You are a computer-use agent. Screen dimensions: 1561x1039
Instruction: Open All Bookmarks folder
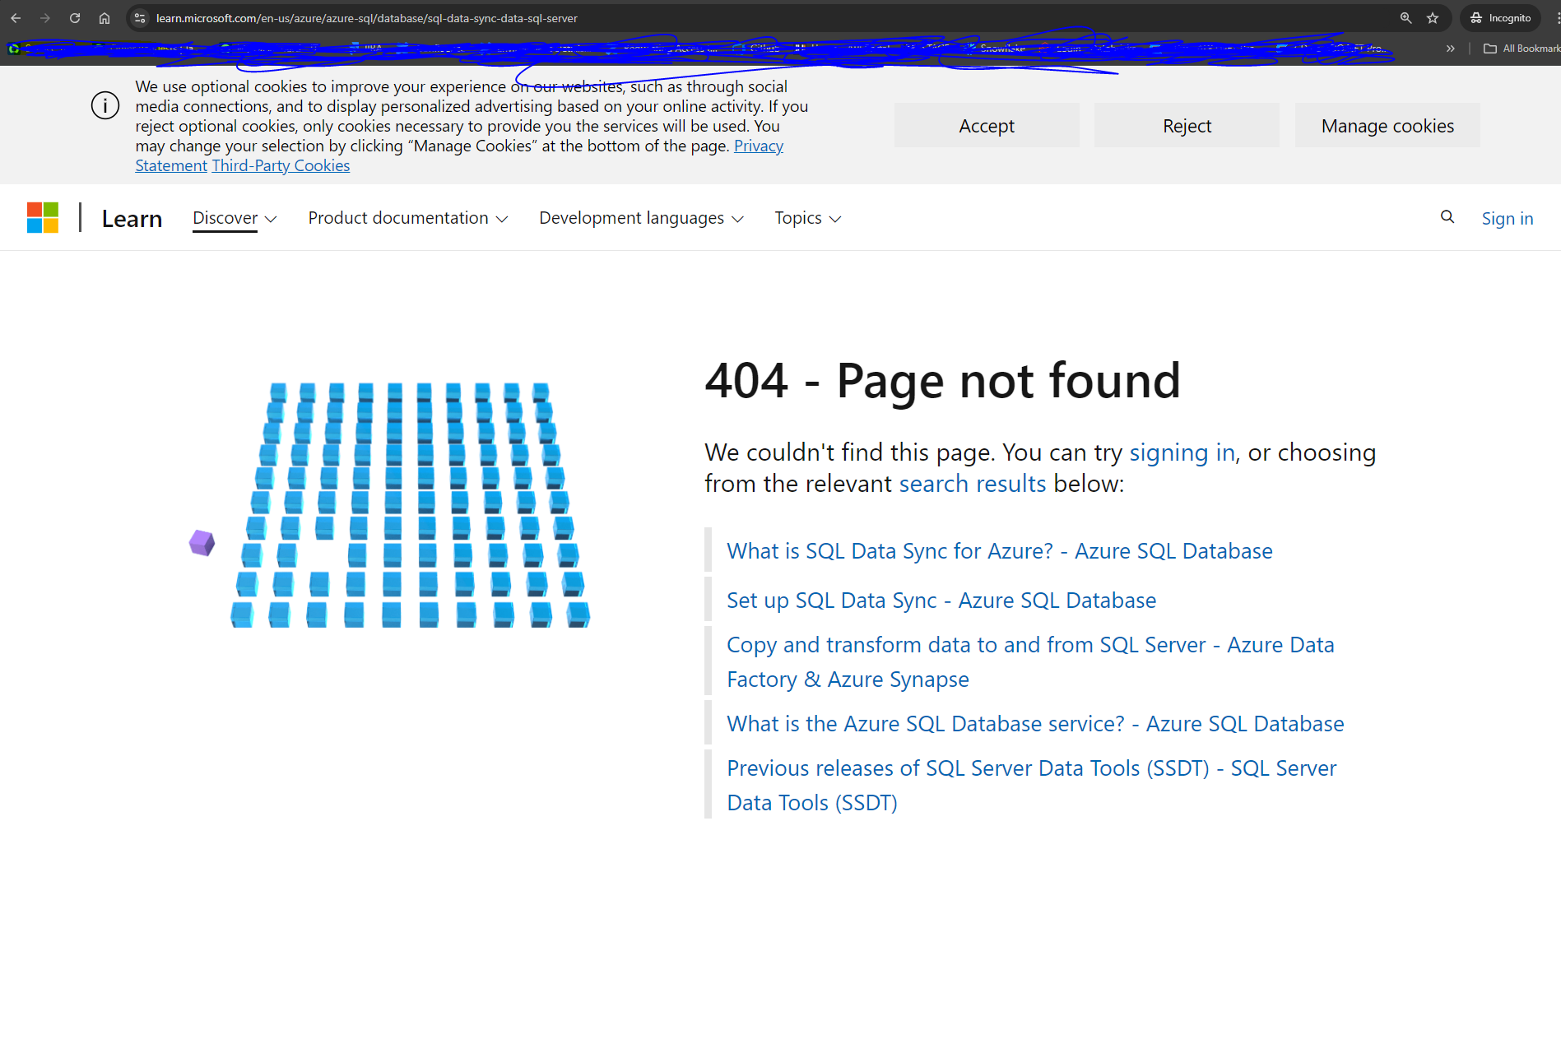tap(1521, 49)
